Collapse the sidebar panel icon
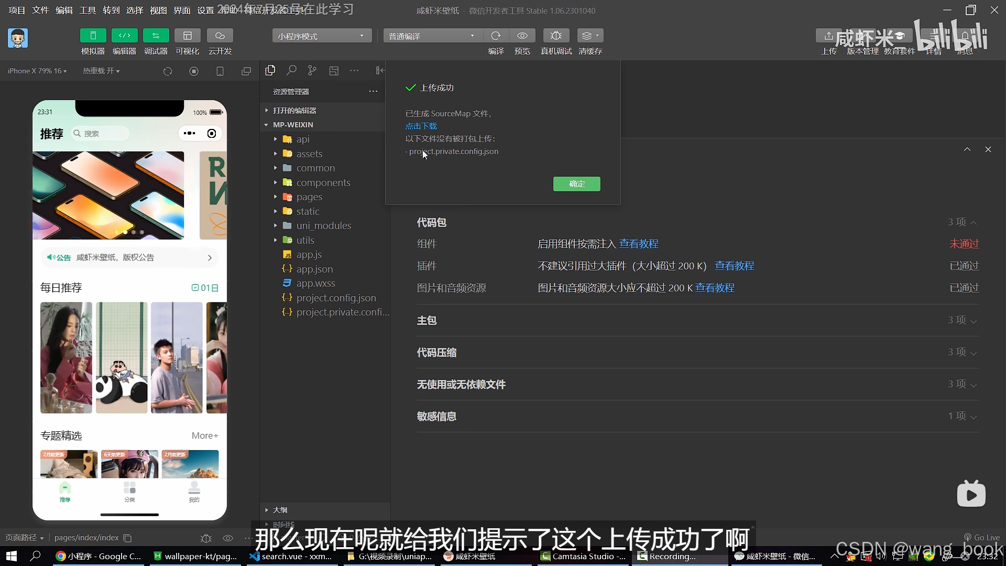1006x566 pixels. pyautogui.click(x=380, y=70)
